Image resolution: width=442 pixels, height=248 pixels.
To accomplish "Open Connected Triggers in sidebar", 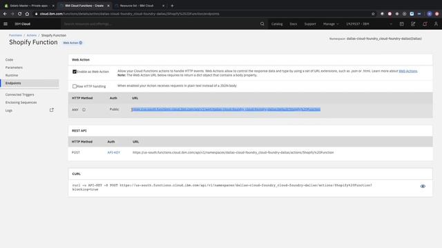I will click(x=20, y=95).
